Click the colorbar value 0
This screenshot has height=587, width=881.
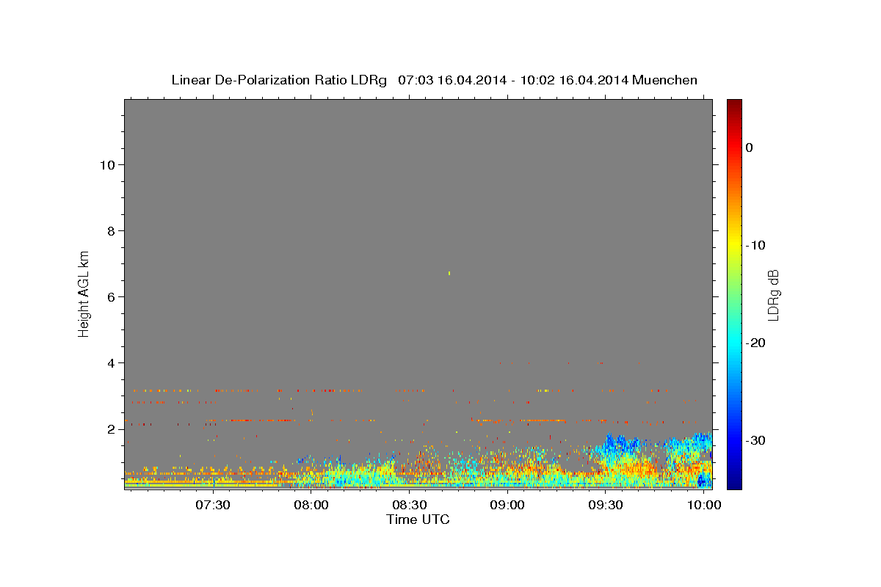click(x=750, y=147)
